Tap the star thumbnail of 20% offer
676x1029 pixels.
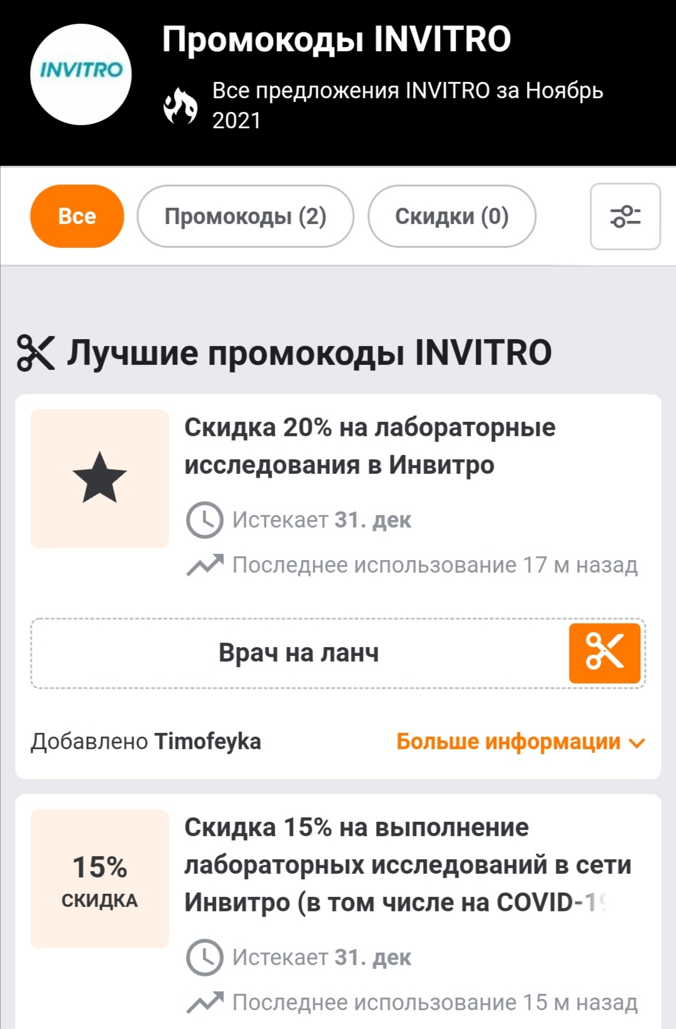click(x=100, y=479)
